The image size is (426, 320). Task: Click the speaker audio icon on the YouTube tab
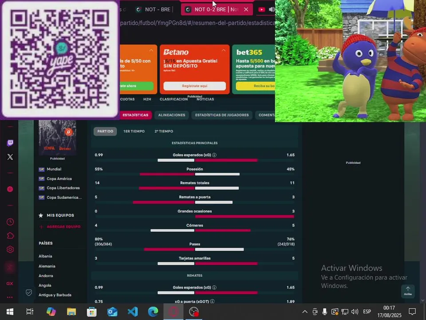coord(271,9)
